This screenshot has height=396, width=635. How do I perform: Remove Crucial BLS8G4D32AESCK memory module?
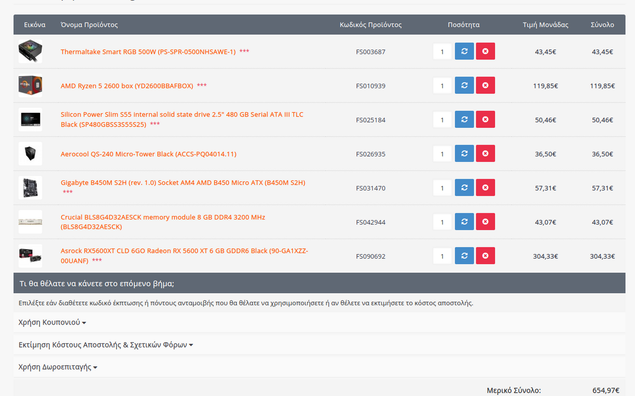485,222
